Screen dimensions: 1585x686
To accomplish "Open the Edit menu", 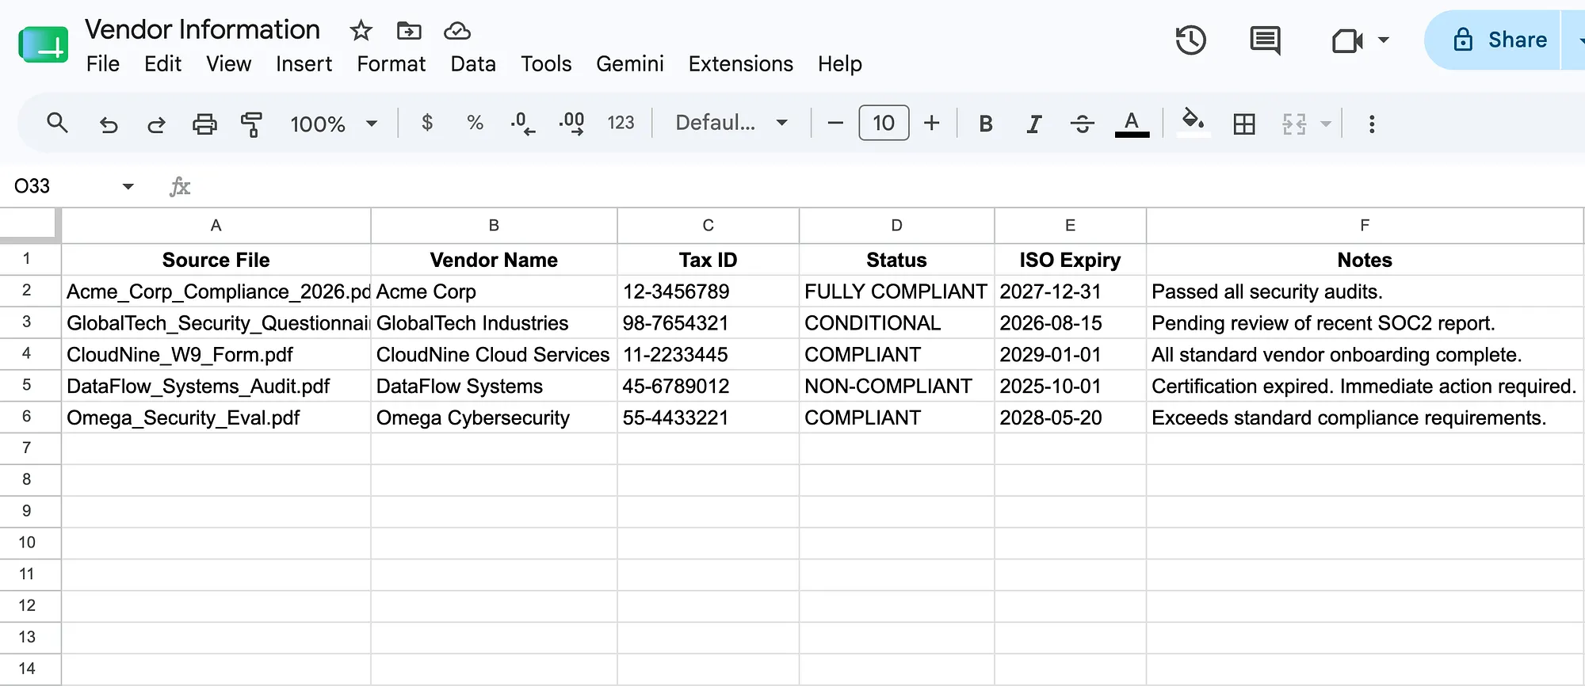I will click(162, 64).
